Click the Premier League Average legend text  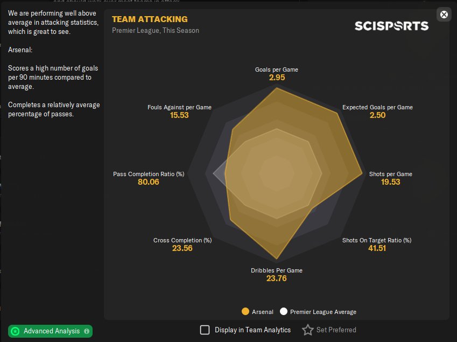(x=323, y=312)
